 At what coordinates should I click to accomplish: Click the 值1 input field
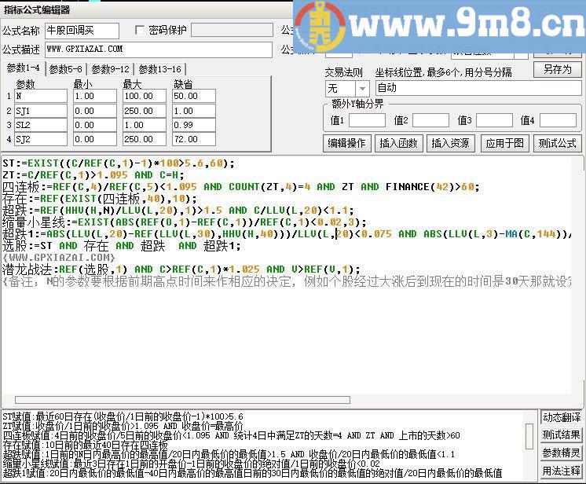367,120
